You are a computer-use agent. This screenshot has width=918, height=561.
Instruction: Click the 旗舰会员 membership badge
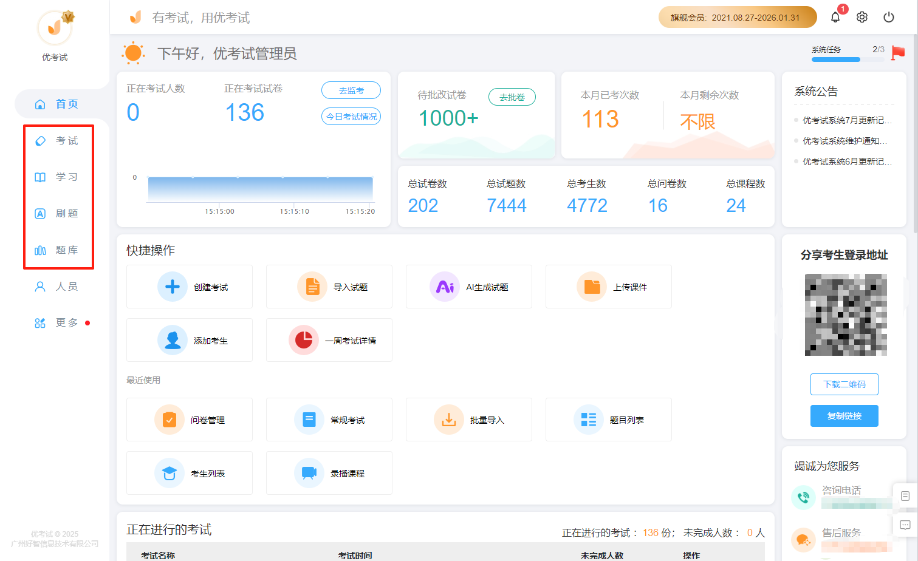point(738,17)
